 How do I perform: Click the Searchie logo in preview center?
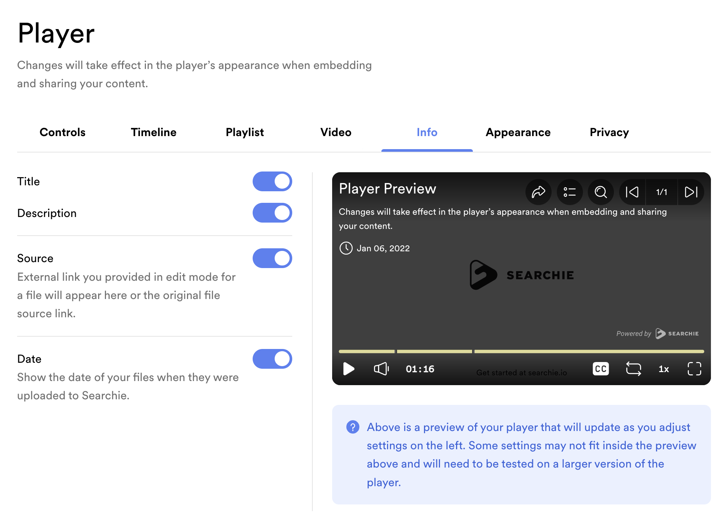click(521, 275)
